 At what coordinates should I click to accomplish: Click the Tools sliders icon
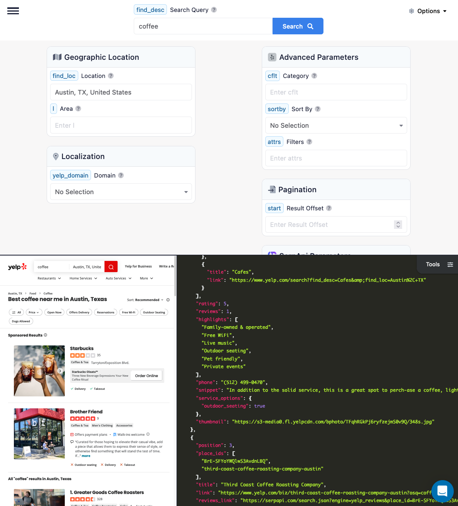[x=450, y=264]
